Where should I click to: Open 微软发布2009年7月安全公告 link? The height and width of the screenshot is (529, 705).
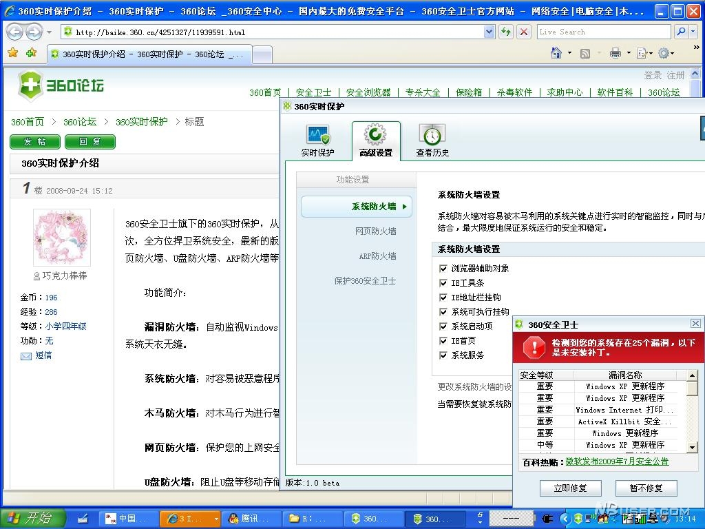tap(617, 461)
